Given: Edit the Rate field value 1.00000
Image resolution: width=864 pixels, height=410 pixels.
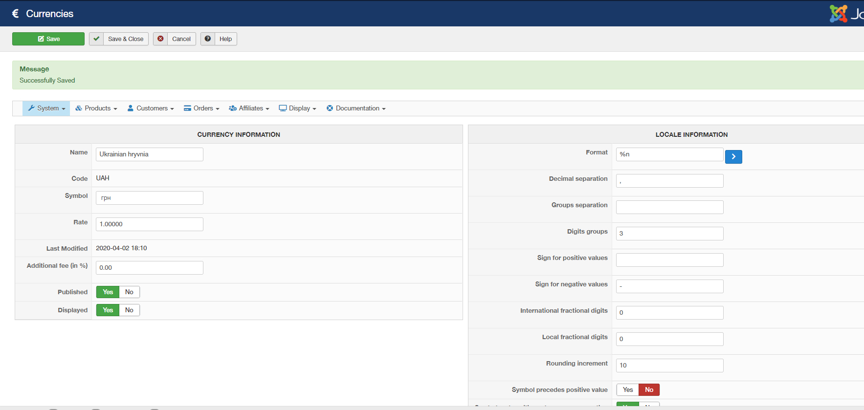Looking at the screenshot, I should pyautogui.click(x=150, y=224).
